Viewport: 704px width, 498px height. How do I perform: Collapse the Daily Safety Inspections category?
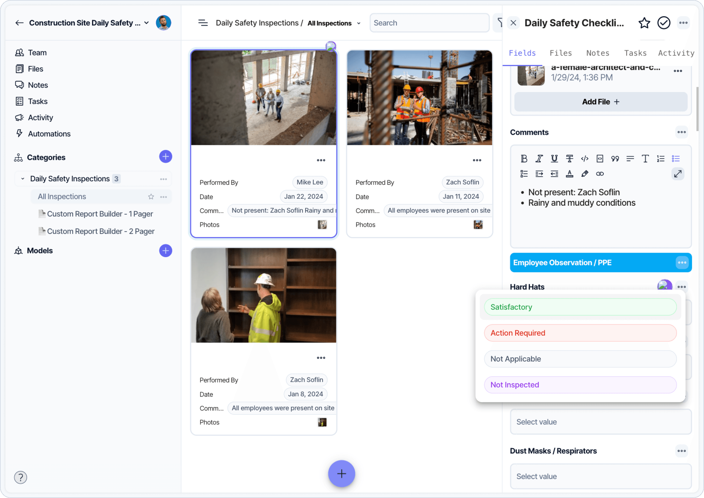pyautogui.click(x=23, y=178)
